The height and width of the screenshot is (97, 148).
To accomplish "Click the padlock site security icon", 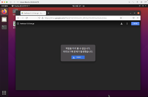I will click(x=43, y=18).
